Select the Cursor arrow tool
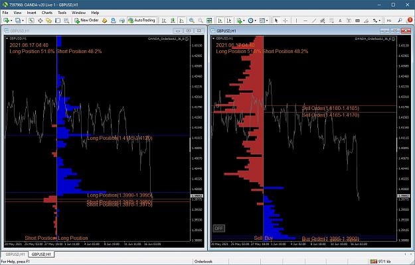The image size is (415, 265). click(x=276, y=21)
